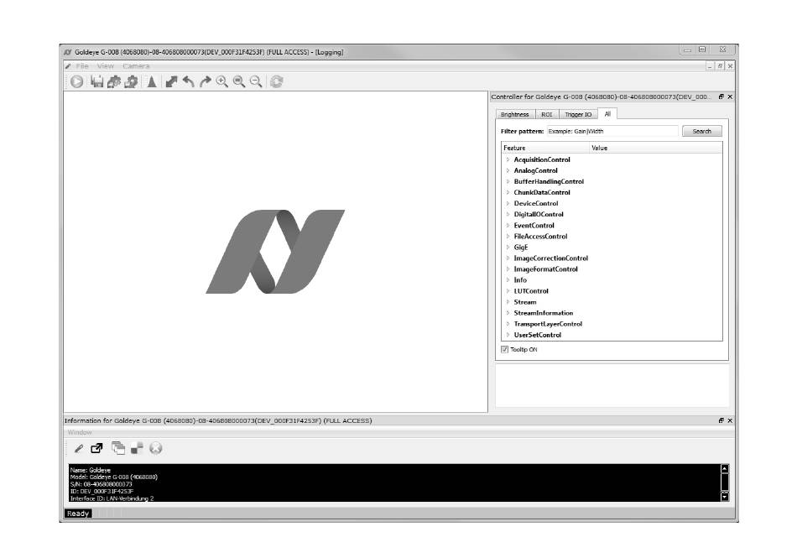Select LUTControl in feature tree
797x558 pixels.
[531, 291]
